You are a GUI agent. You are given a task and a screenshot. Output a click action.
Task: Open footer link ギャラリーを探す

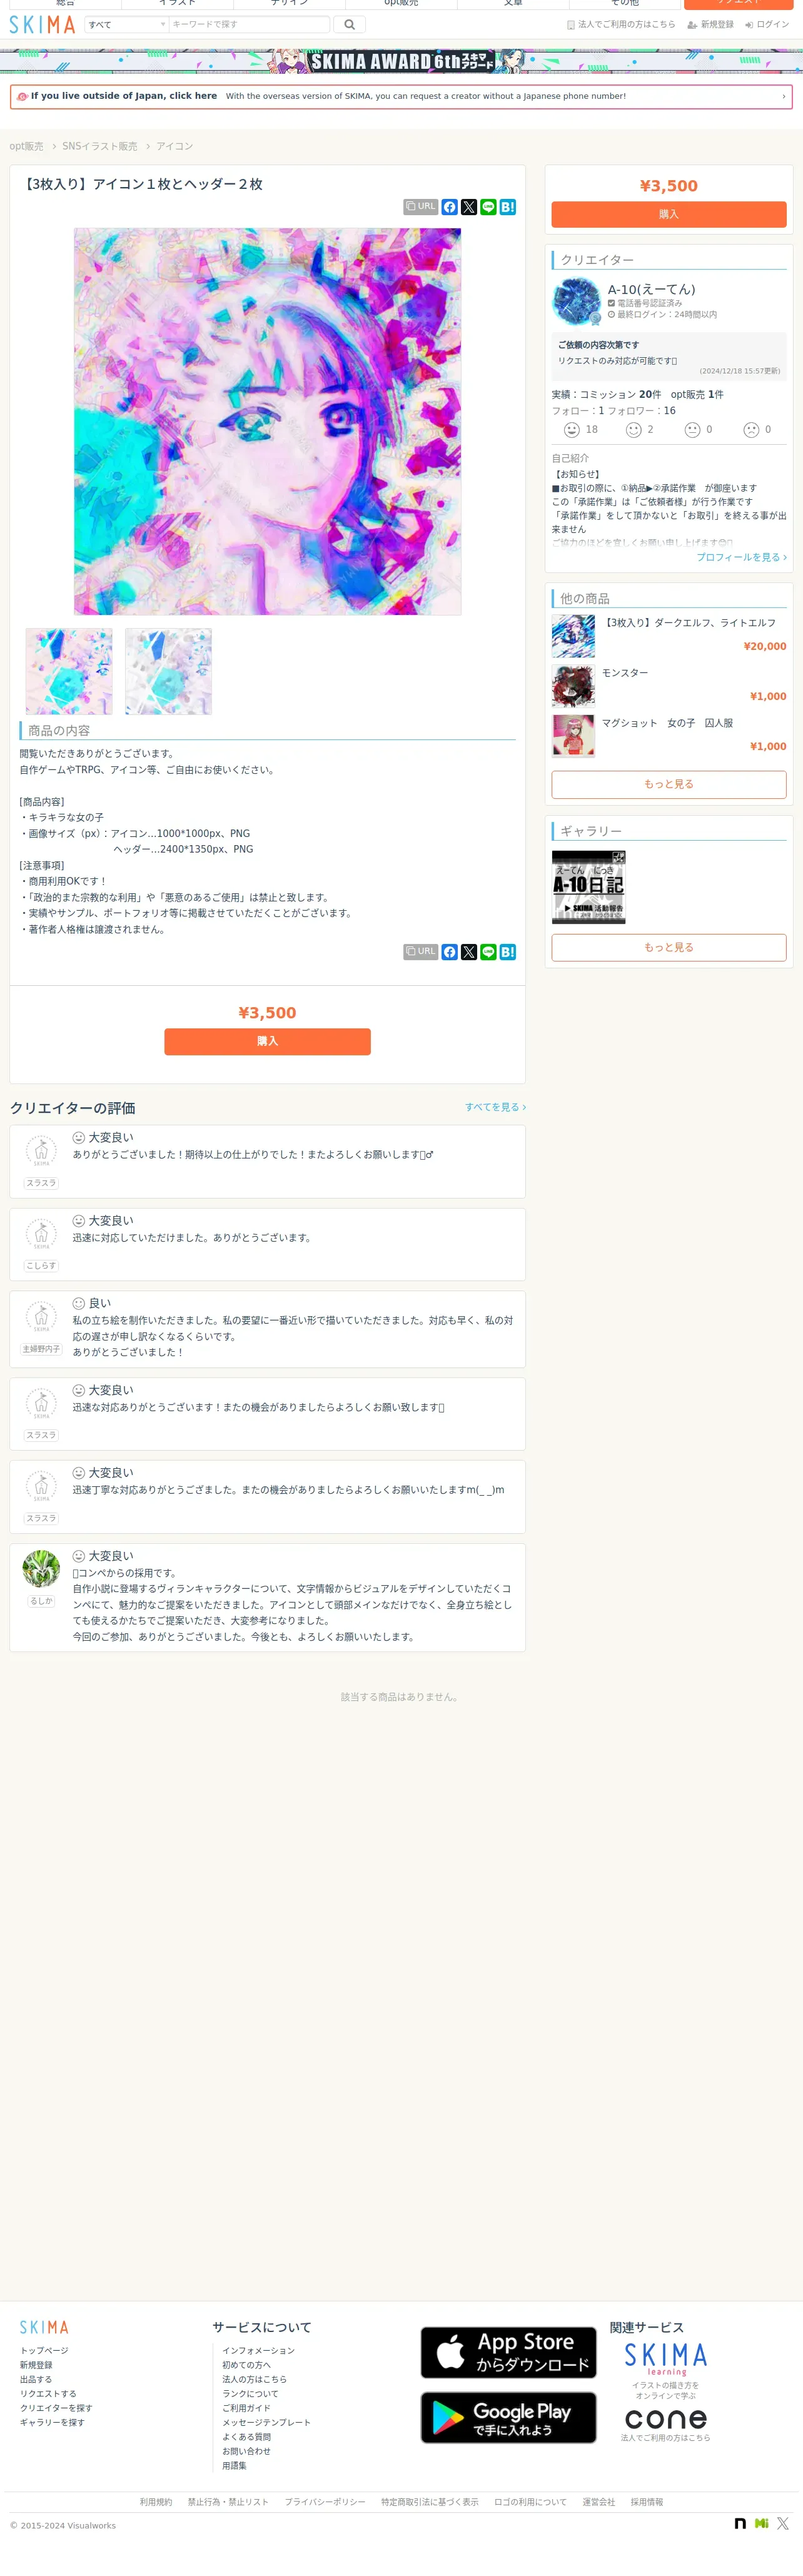[52, 2423]
